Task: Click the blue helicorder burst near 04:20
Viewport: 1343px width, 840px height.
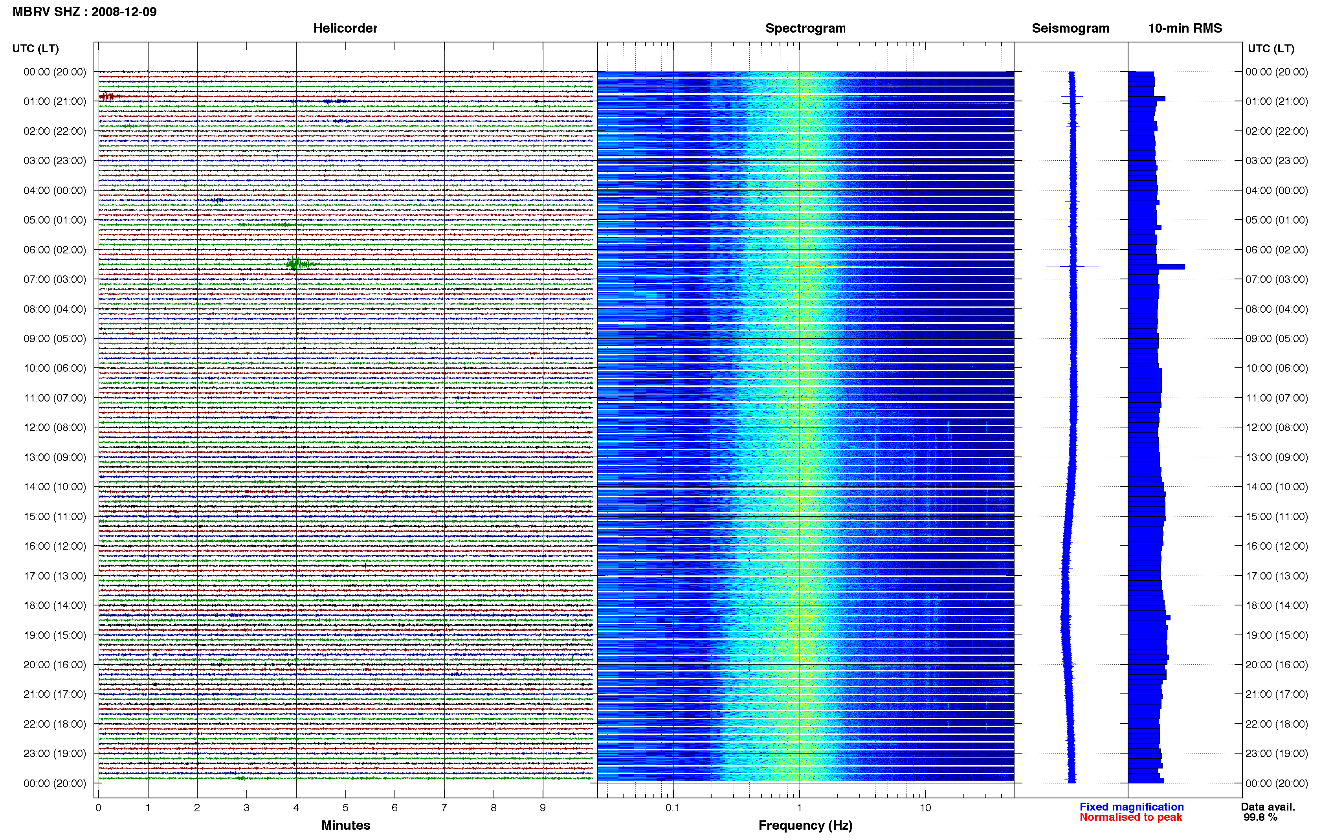Action: [217, 200]
